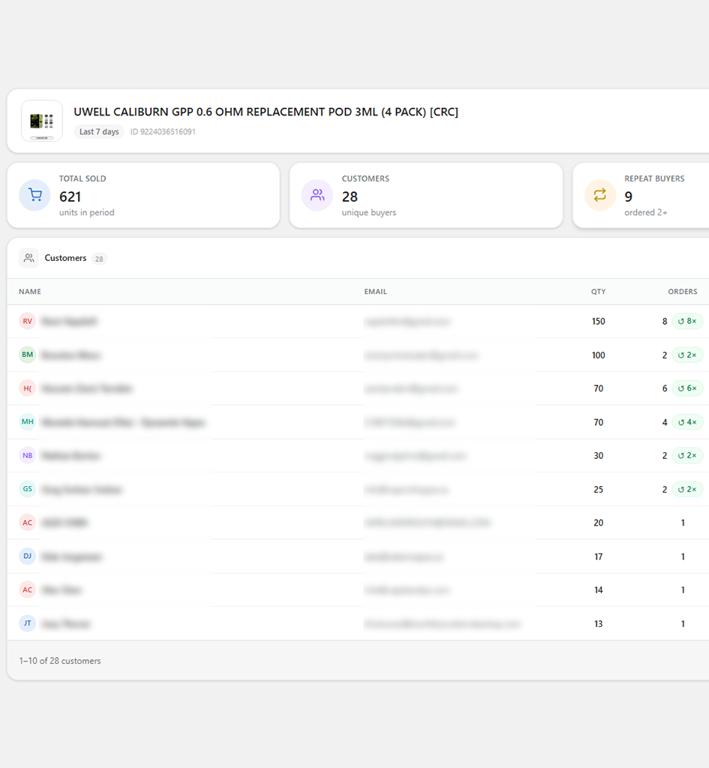The width and height of the screenshot is (709, 768).
Task: Click the quantity 13 cell
Action: coord(598,623)
